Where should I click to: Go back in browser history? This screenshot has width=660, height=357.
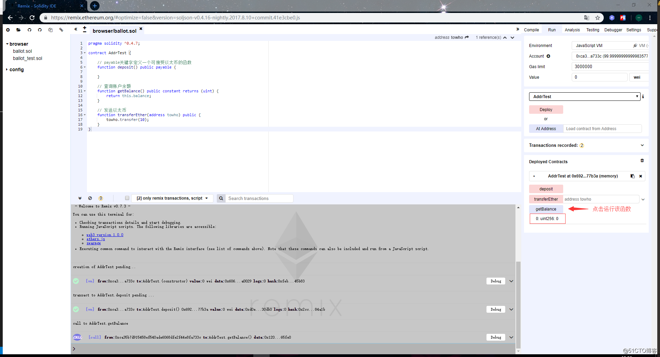10,18
